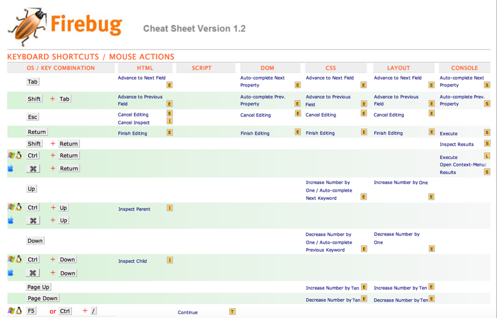The width and height of the screenshot is (497, 318).
Task: Click the Tab key cap in the Shift + Tab row
Action: click(x=64, y=99)
